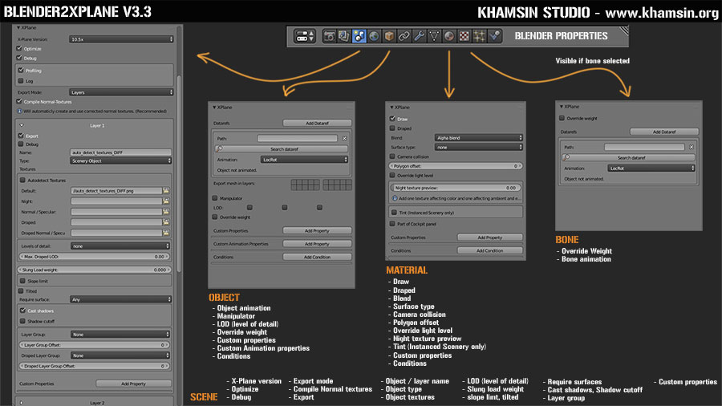Open the Draped Layer Group dropdown
The image size is (722, 406).
[x=120, y=355]
